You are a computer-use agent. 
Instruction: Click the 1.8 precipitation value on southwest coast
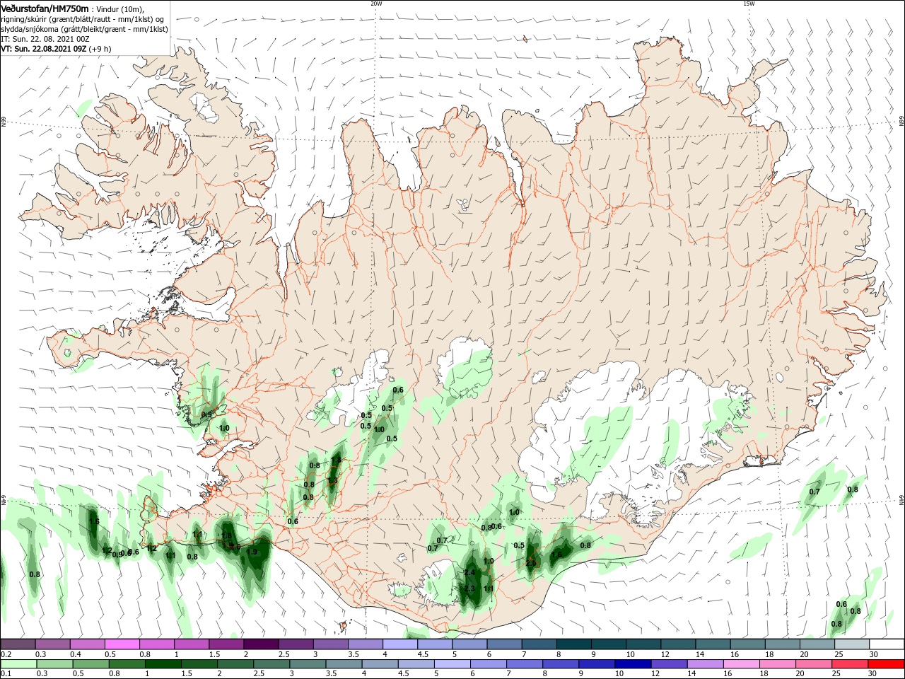point(226,537)
